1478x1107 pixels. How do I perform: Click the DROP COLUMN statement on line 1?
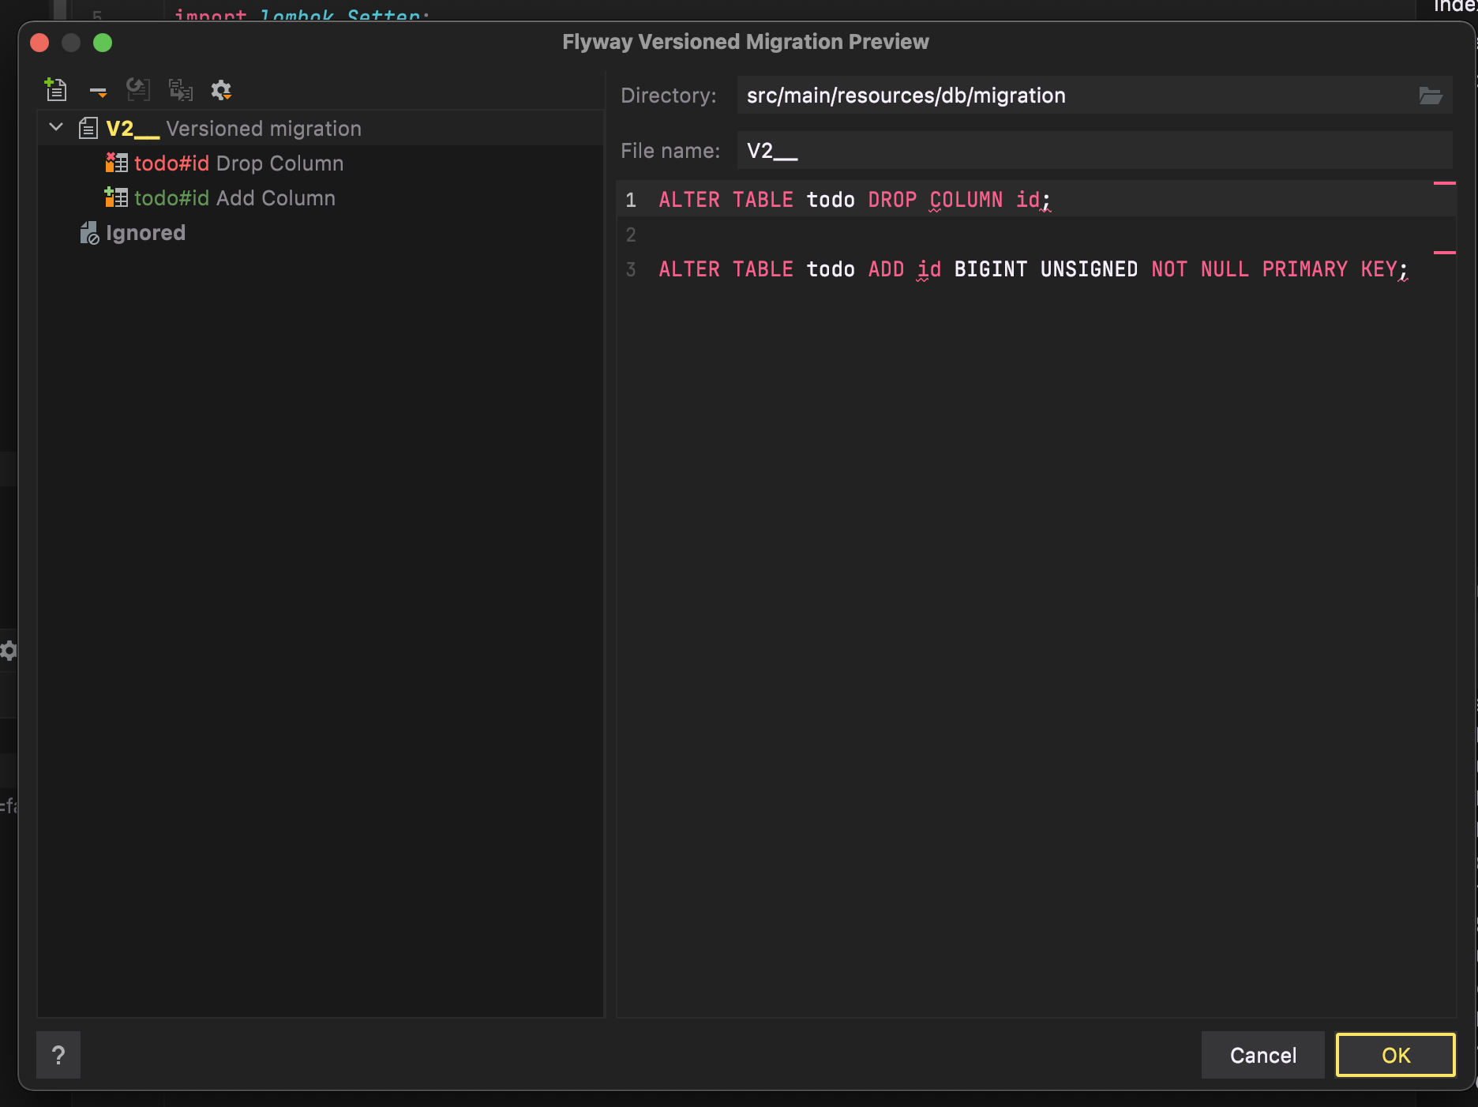coord(854,200)
